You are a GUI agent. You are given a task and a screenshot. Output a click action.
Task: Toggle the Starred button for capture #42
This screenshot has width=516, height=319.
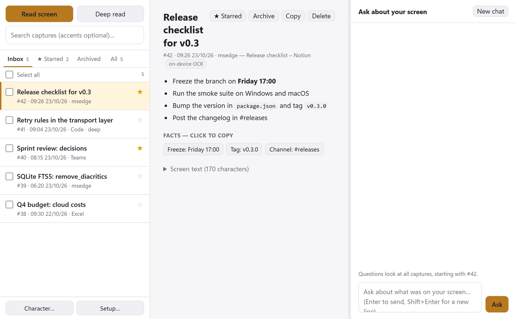[228, 16]
